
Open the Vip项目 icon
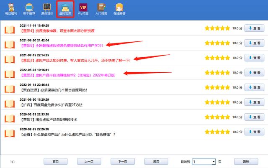pos(83,9)
